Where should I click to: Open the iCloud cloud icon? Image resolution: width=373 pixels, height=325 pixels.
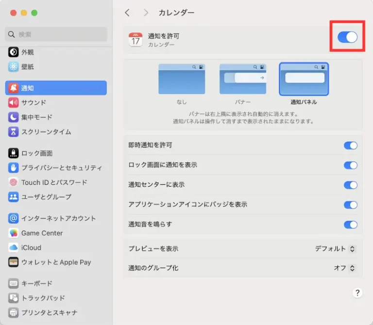click(x=13, y=247)
